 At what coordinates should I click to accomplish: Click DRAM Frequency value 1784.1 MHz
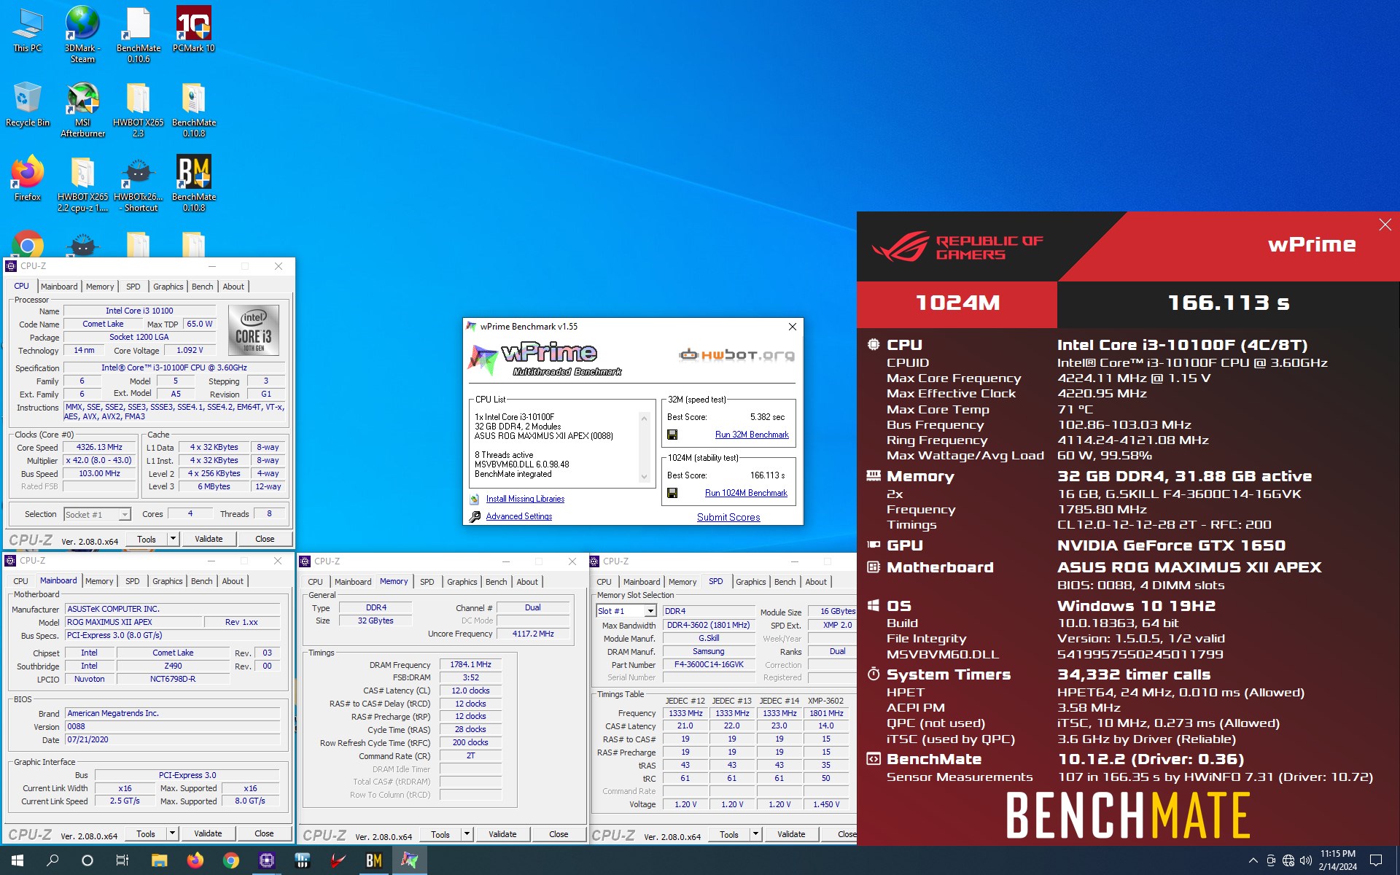coord(470,664)
